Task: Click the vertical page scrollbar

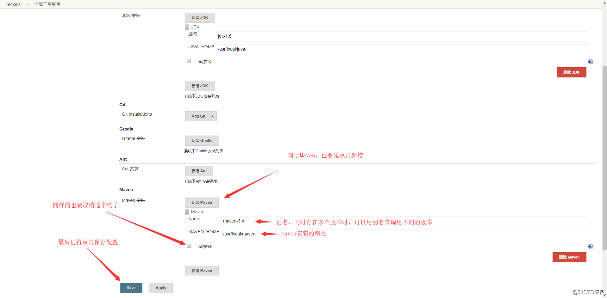Action: (604, 158)
